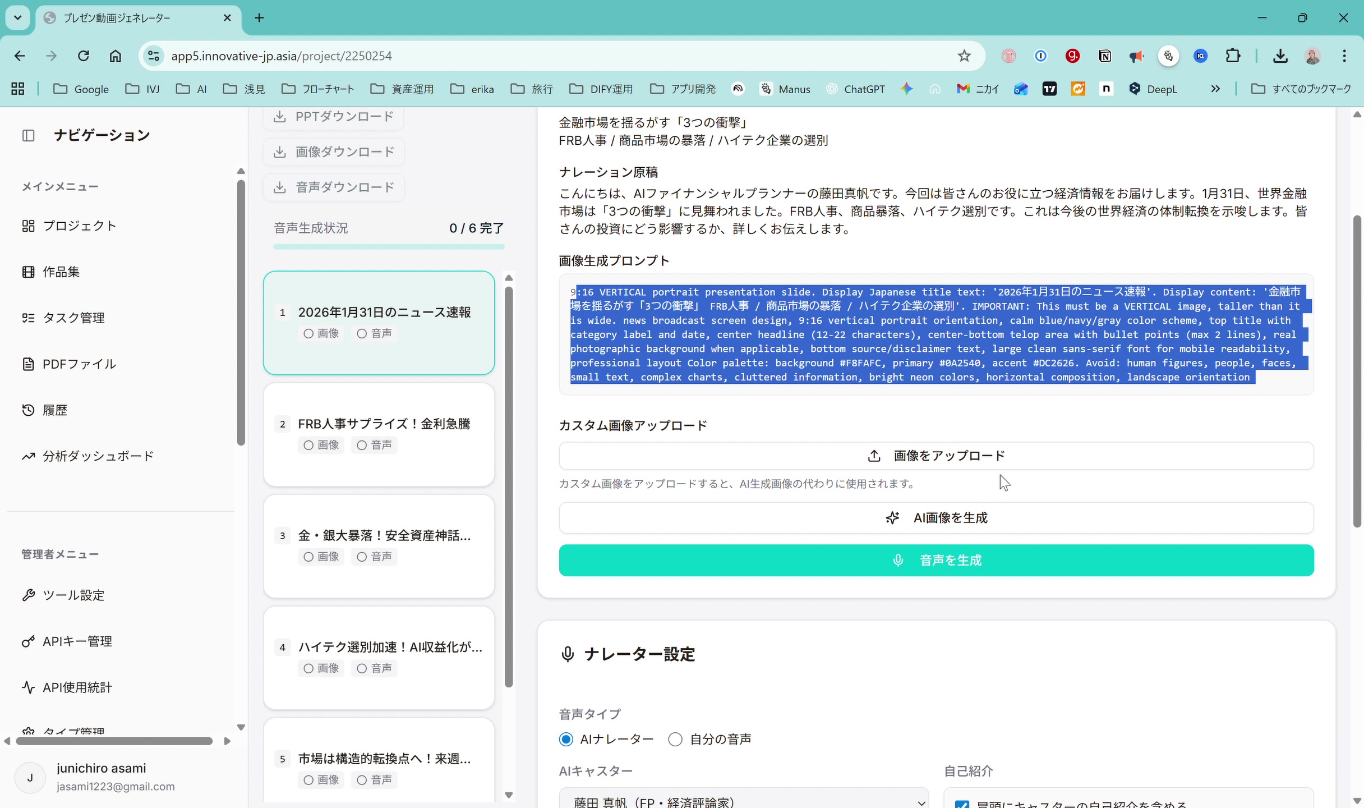
Task: Click the 音声を生成 button
Action: (936, 560)
